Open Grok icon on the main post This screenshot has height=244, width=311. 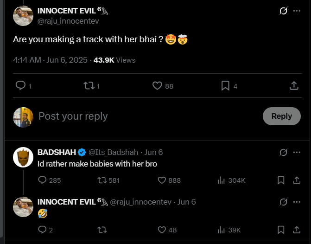click(x=283, y=11)
